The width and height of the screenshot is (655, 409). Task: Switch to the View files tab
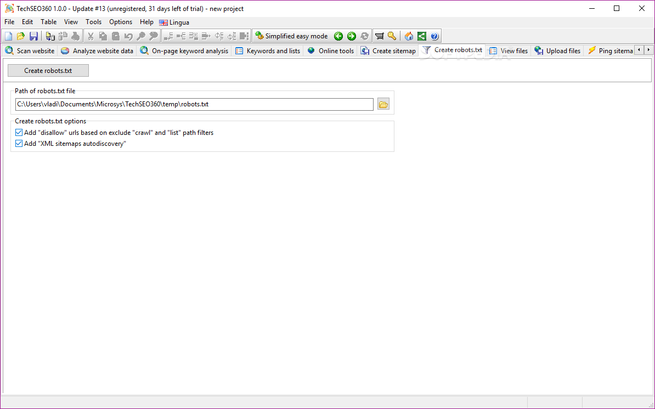point(509,51)
